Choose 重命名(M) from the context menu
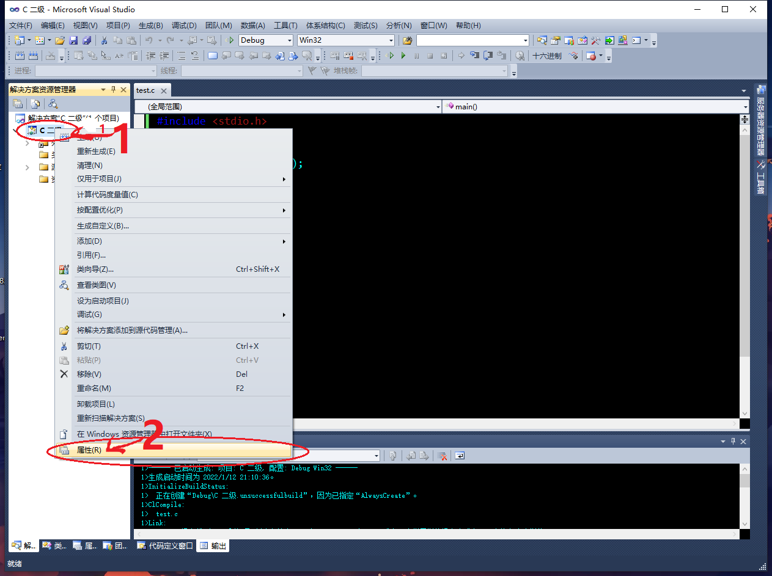Viewport: 772px width, 576px height. click(174, 388)
